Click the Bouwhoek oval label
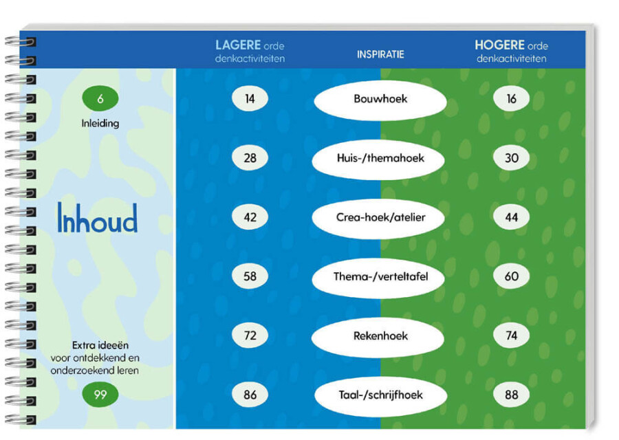Viewport: 619px width, 440px height. [x=380, y=99]
